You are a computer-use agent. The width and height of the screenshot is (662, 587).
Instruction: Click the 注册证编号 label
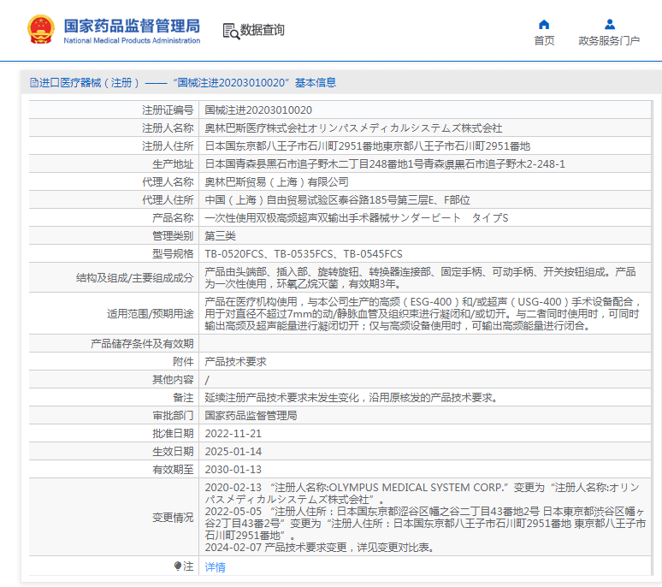[168, 110]
